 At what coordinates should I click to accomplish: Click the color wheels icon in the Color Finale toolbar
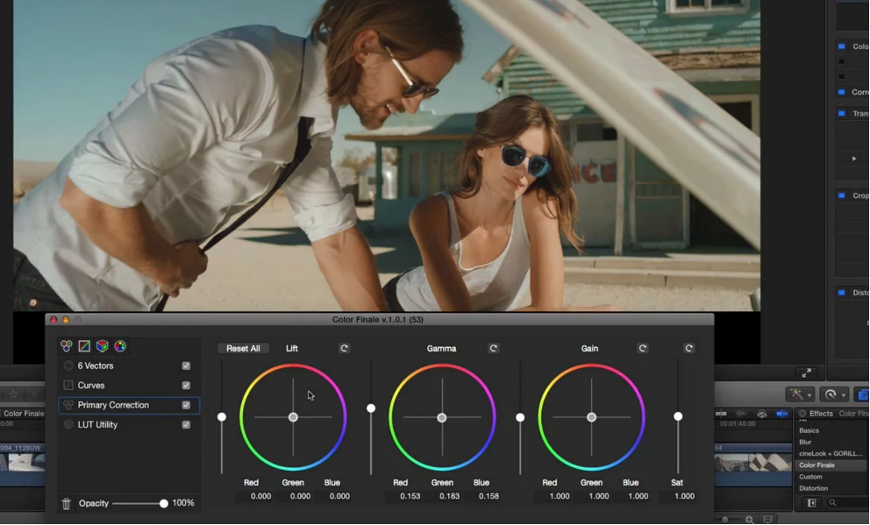click(x=67, y=346)
